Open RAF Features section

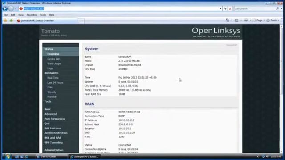pyautogui.click(x=53, y=128)
